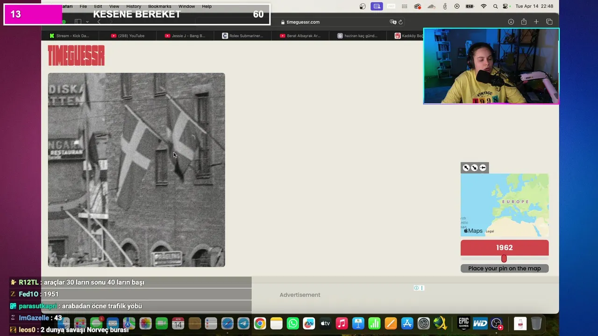598x336 pixels.
Task: Click the purple screen-share menu bar icon
Action: [x=377, y=7]
